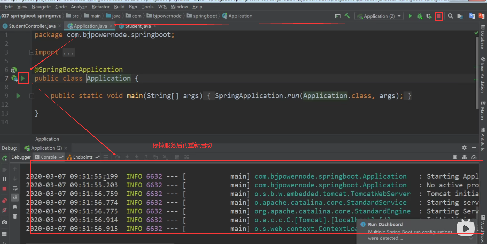Open the VCS menu
This screenshot has width=487, height=244.
tap(162, 7)
